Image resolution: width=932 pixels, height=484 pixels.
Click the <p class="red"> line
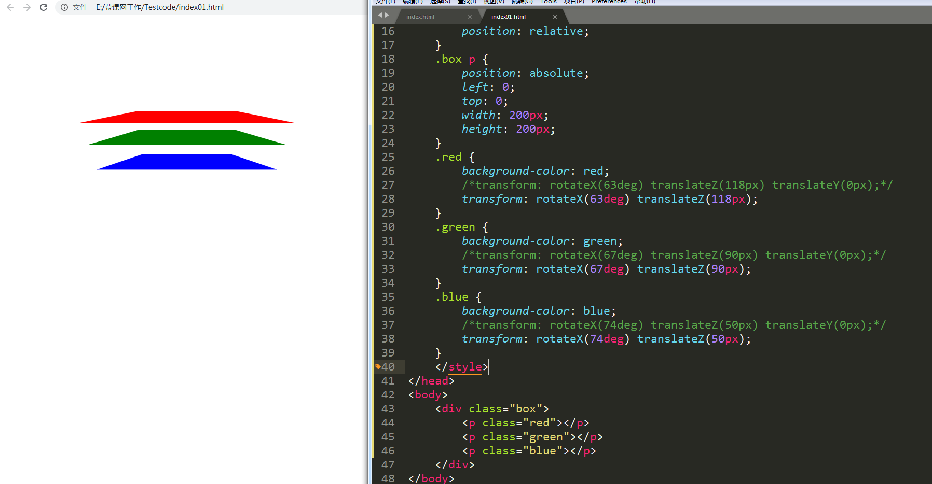tap(526, 423)
